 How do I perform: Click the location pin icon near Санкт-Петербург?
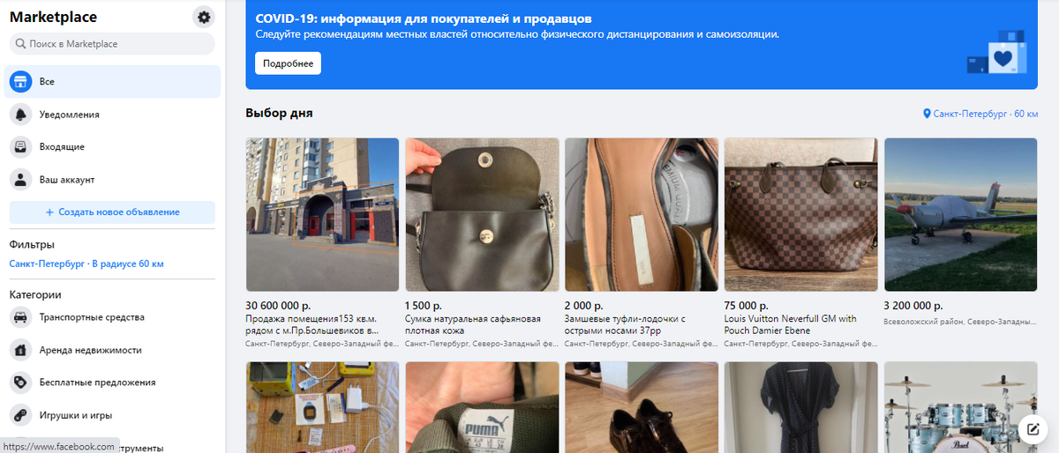pyautogui.click(x=927, y=114)
